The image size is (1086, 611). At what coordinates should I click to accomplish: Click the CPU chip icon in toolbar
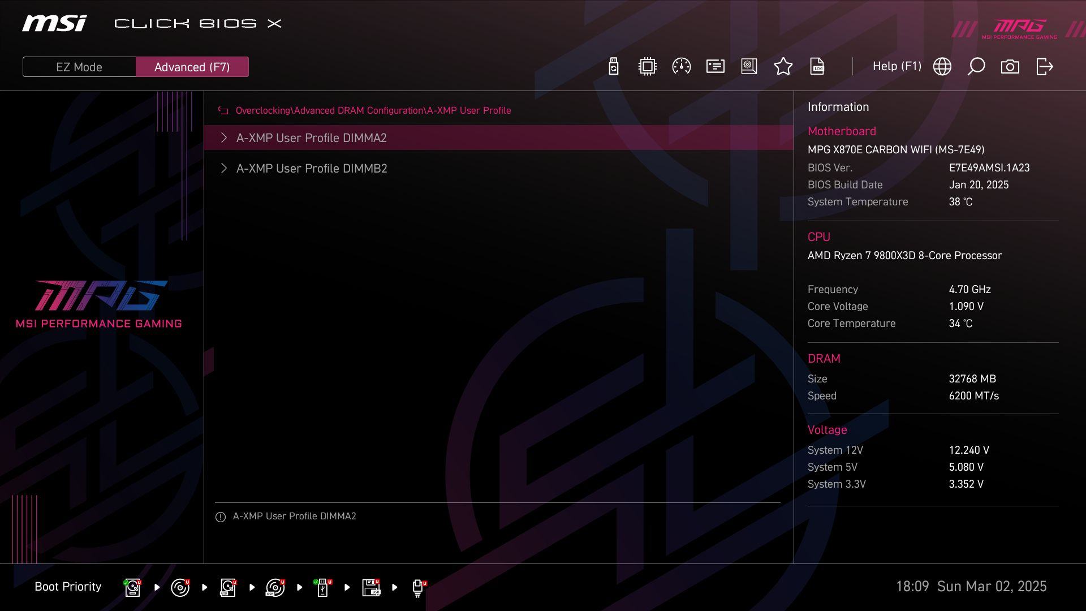[647, 67]
